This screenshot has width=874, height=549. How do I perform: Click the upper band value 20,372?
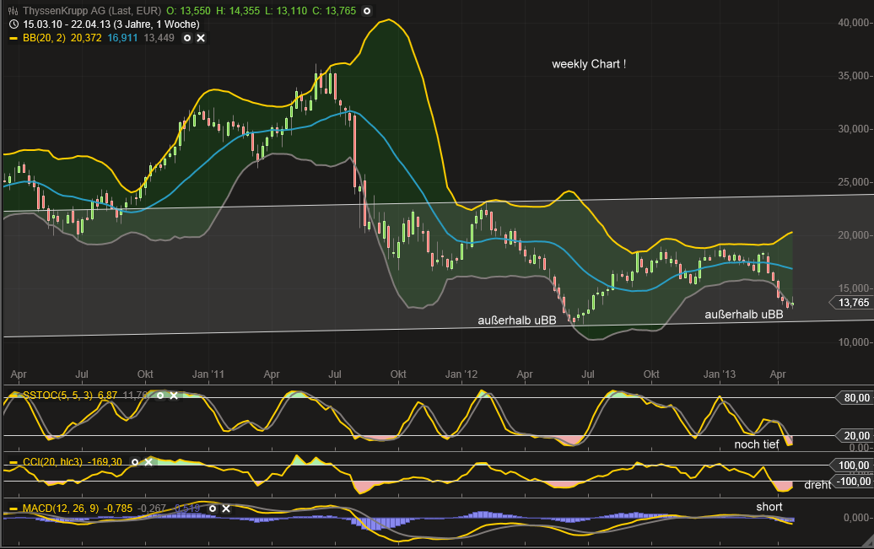pos(86,38)
